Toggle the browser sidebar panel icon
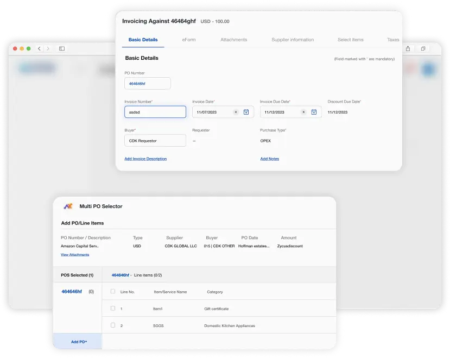Image resolution: width=450 pixels, height=358 pixels. click(62, 48)
